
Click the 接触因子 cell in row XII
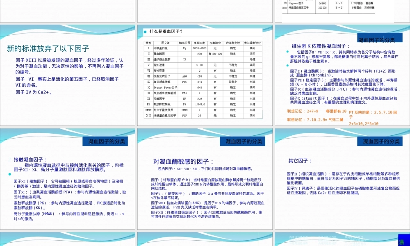165,99
